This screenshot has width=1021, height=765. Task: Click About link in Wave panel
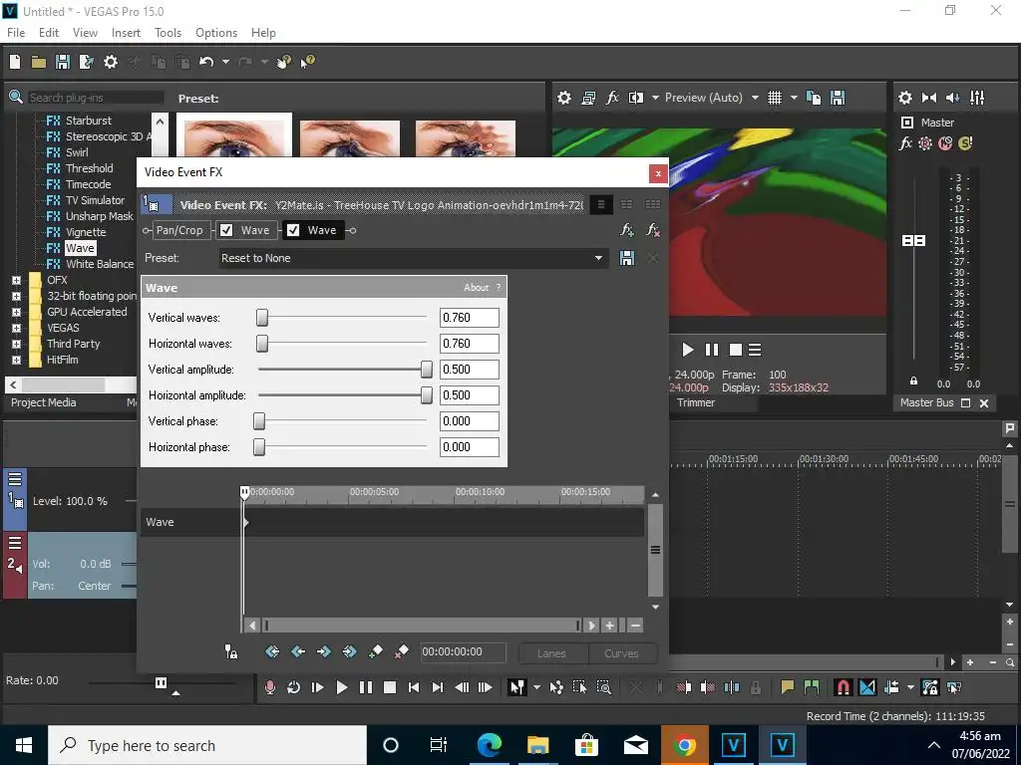point(476,288)
